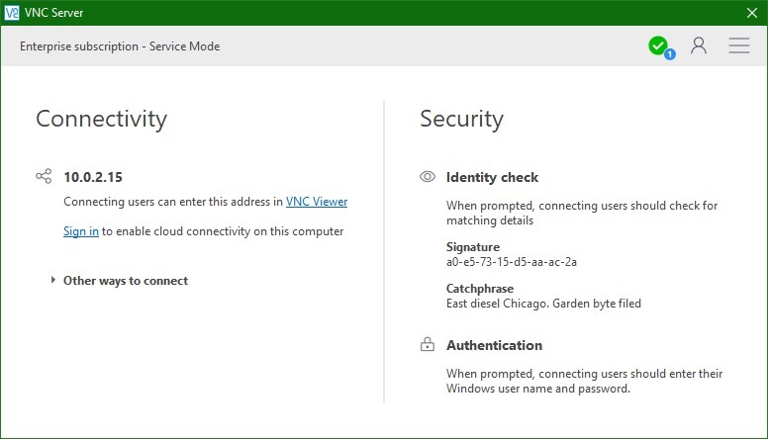Open the user account icon

point(699,45)
